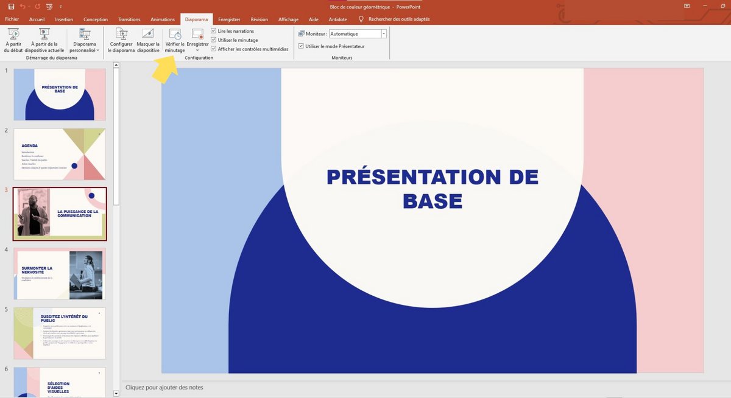Expand the Enregistrer button dropdown arrow

[x=197, y=50]
